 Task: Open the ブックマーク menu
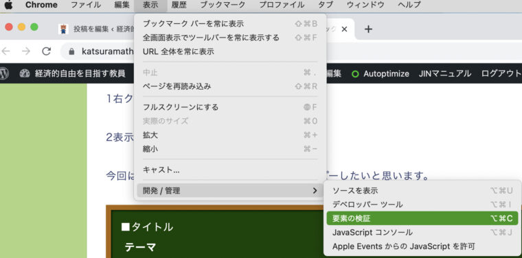click(x=223, y=5)
